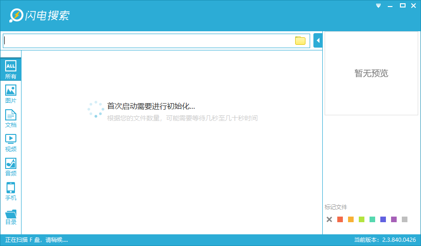
Task: Clear file mark with the X icon
Action: click(x=329, y=219)
